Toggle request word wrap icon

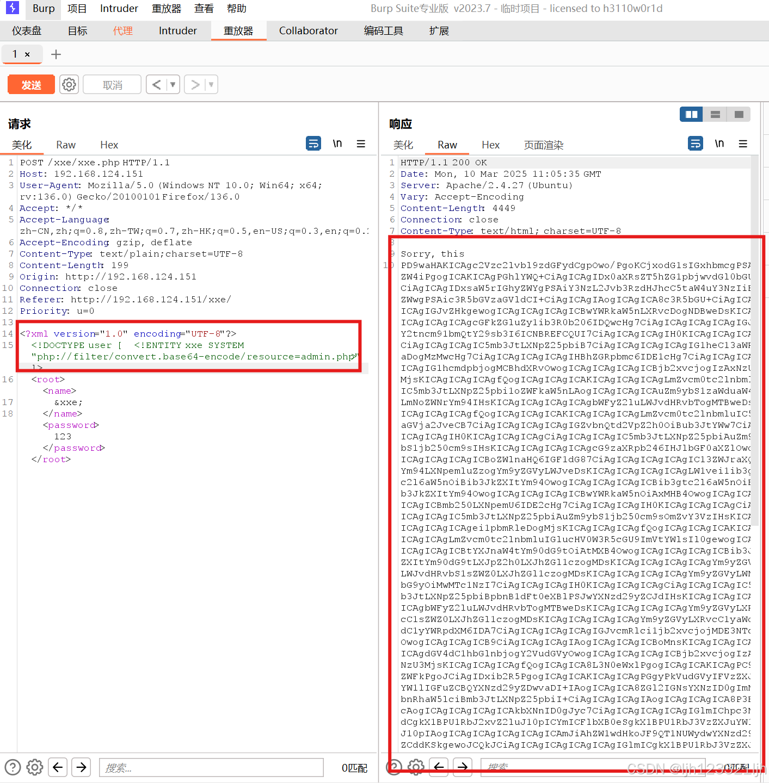[x=313, y=144]
